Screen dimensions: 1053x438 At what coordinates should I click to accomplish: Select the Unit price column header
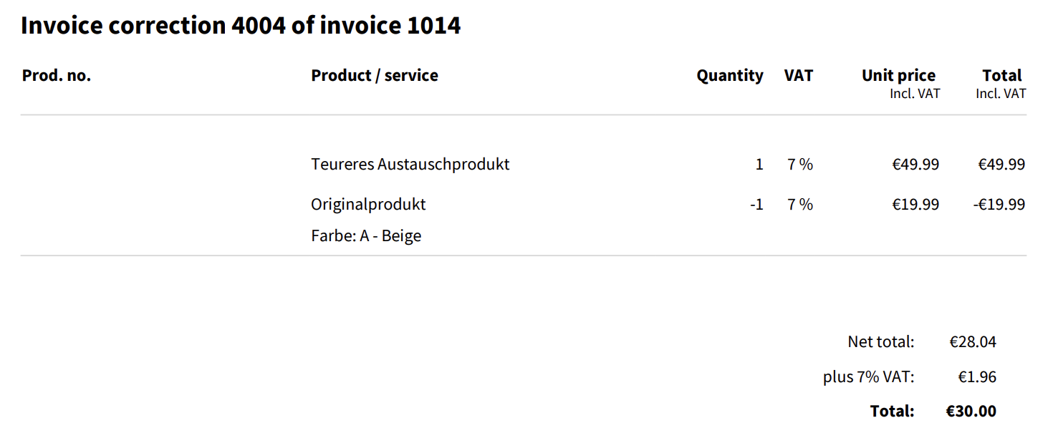pyautogui.click(x=898, y=76)
